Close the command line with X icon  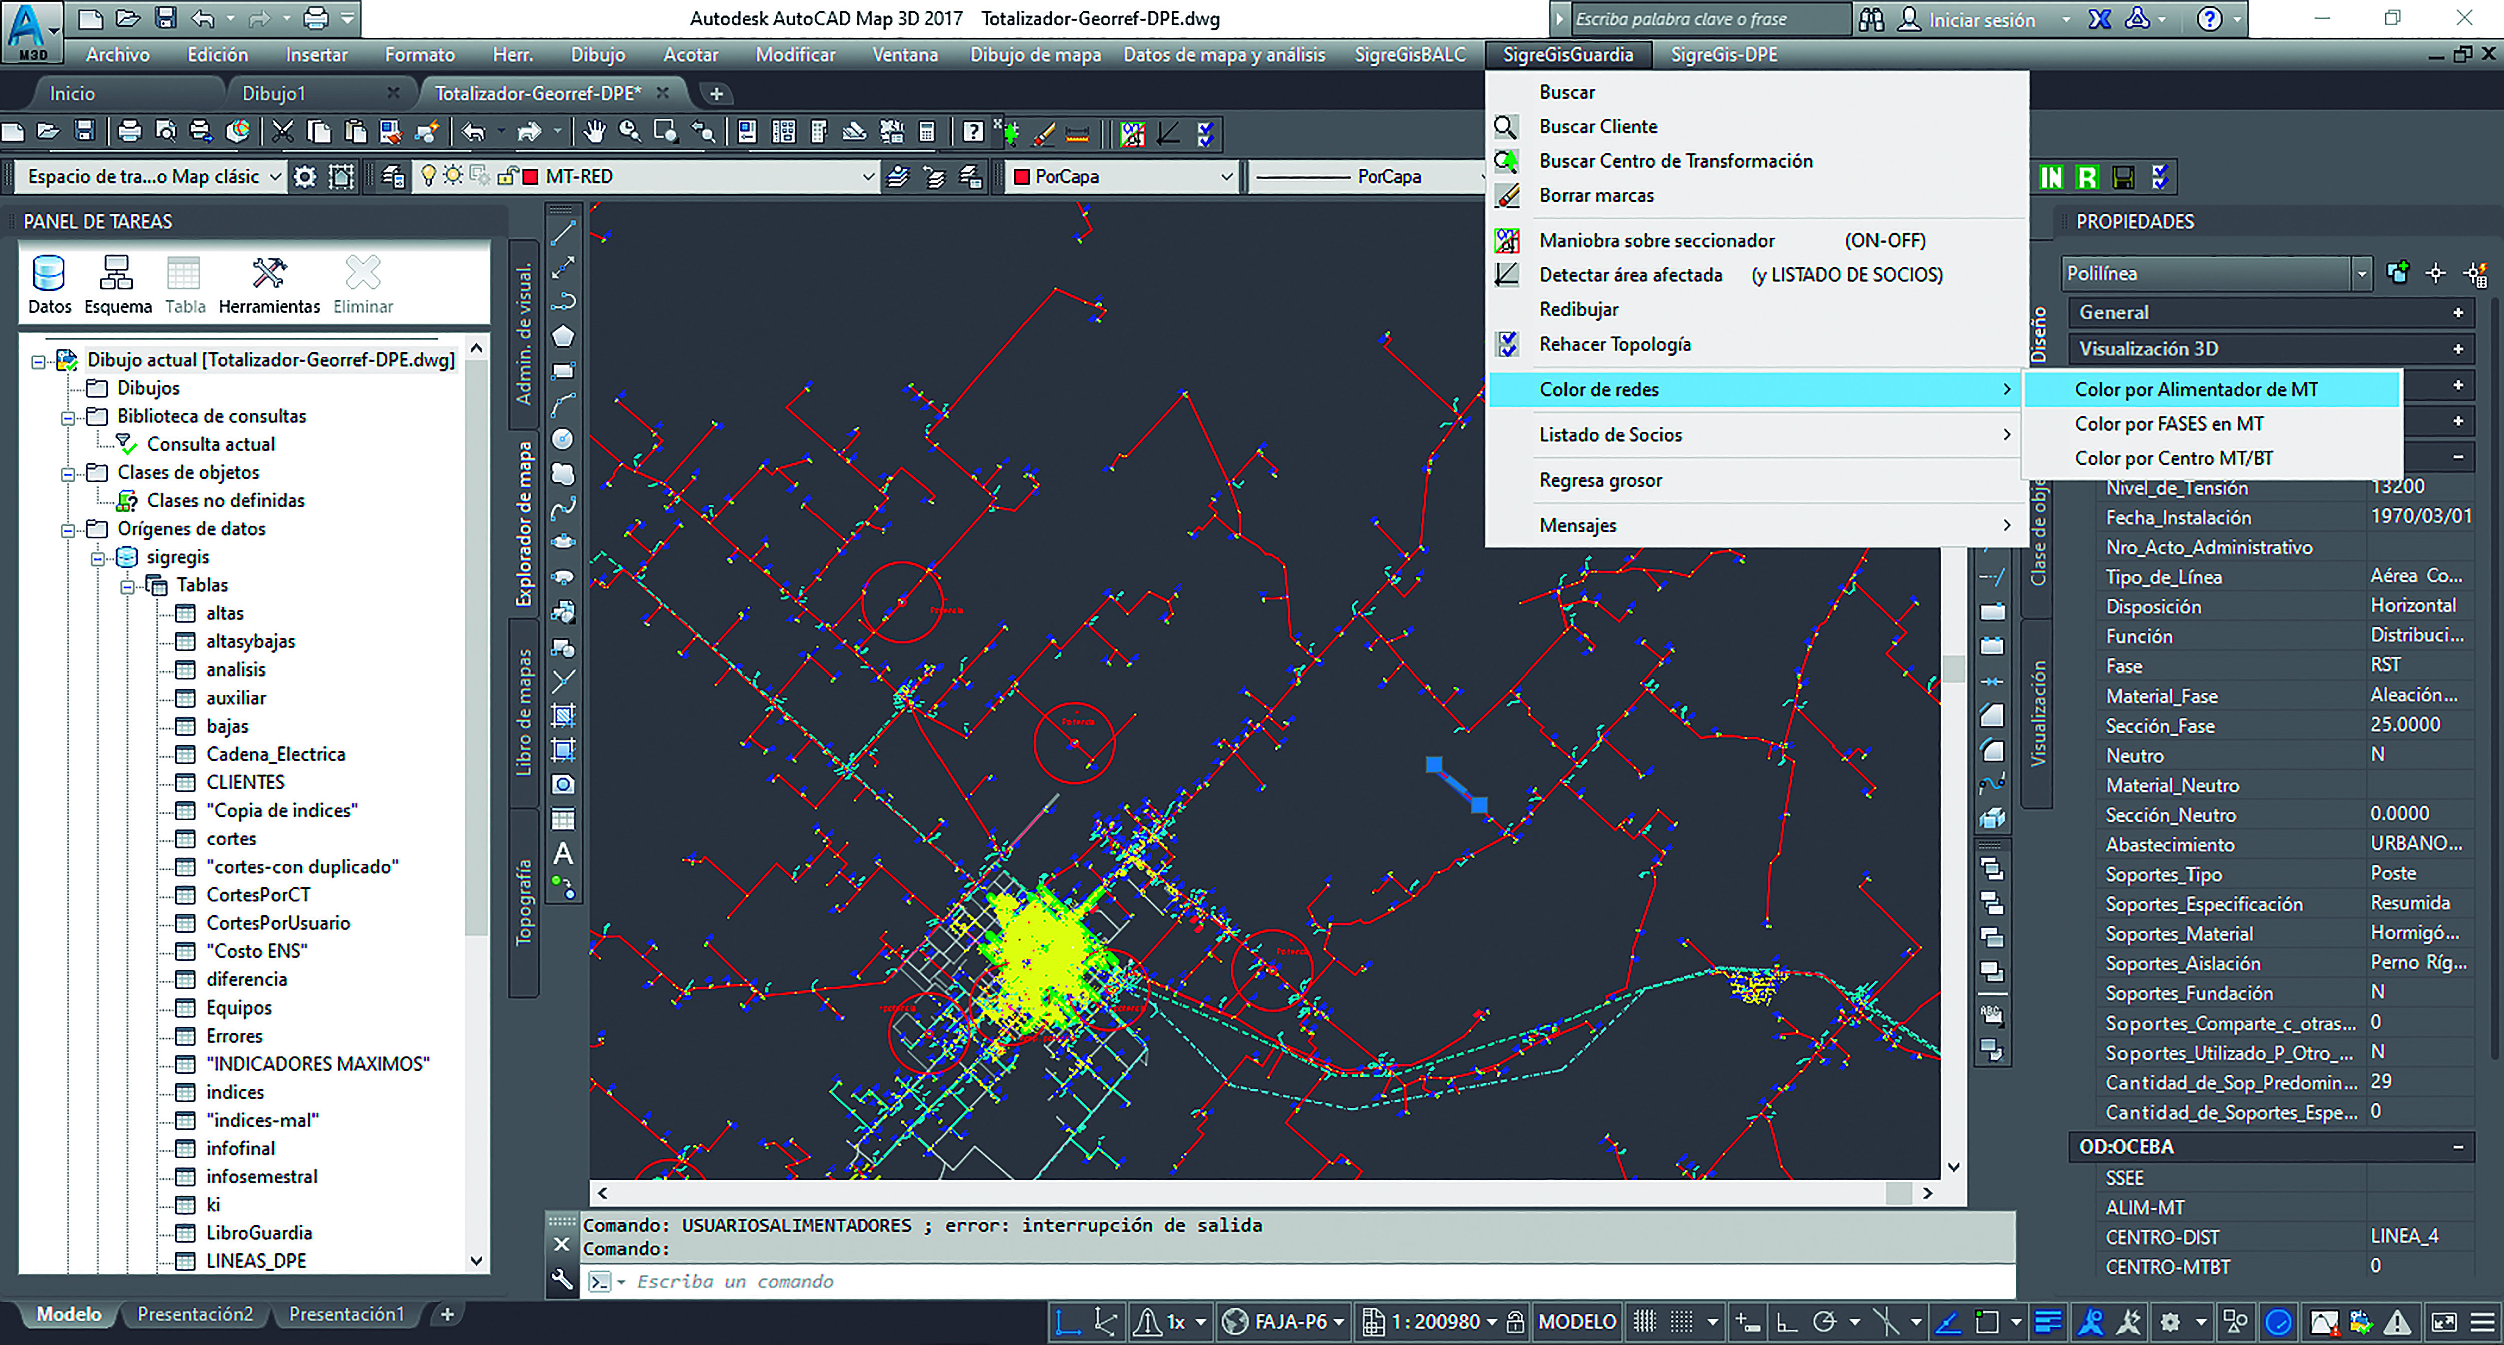(562, 1244)
